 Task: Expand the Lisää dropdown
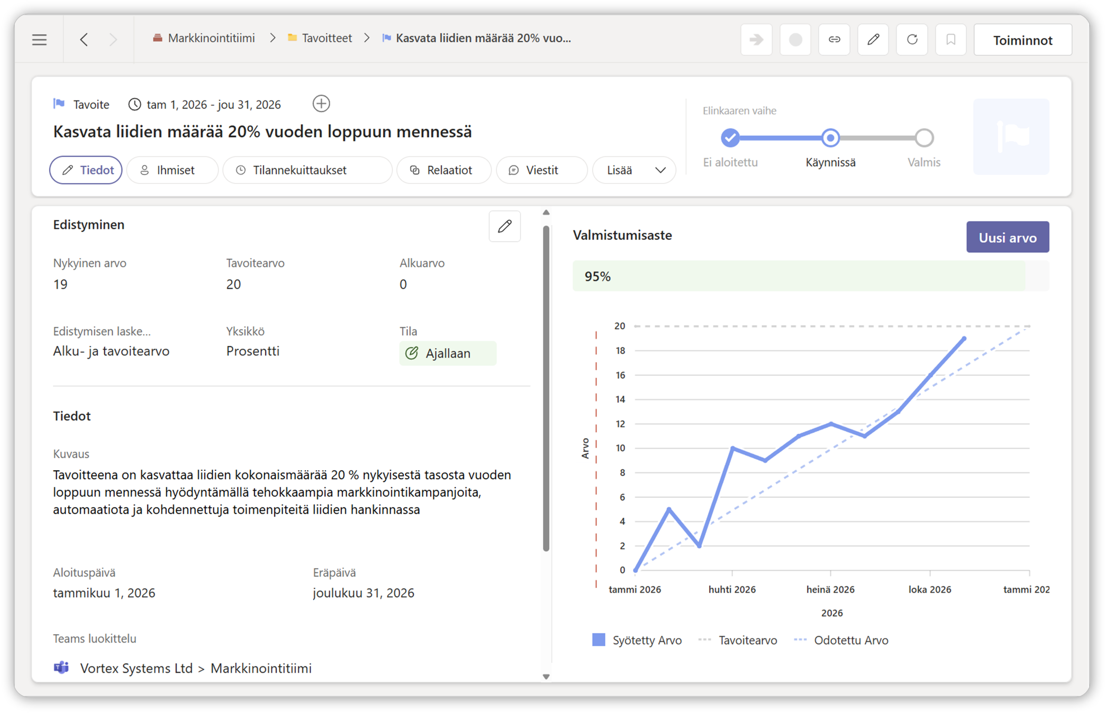634,170
